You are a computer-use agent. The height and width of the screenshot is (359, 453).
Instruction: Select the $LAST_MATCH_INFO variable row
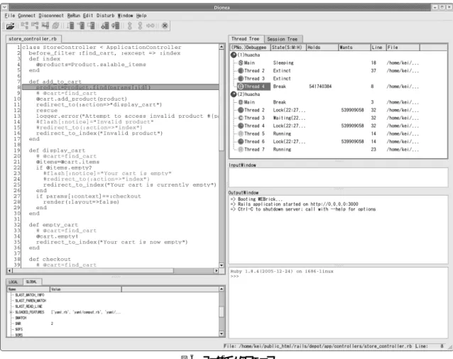[x=30, y=295]
